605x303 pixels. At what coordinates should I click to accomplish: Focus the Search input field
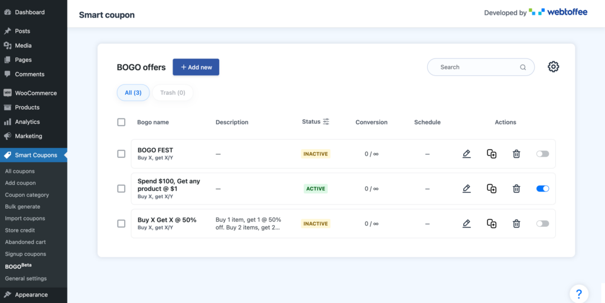481,67
